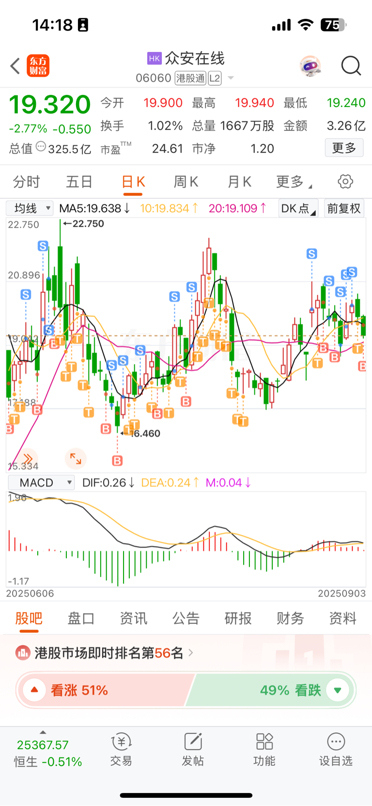Viewport: 372px width, 806px height.
Task: Open the 均线 indicator dropdown
Action: (x=30, y=208)
